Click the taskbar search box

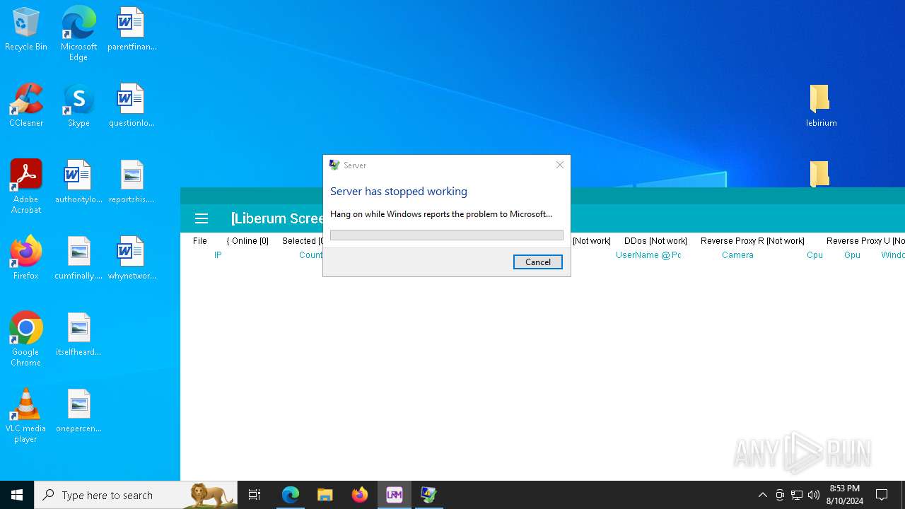click(136, 495)
